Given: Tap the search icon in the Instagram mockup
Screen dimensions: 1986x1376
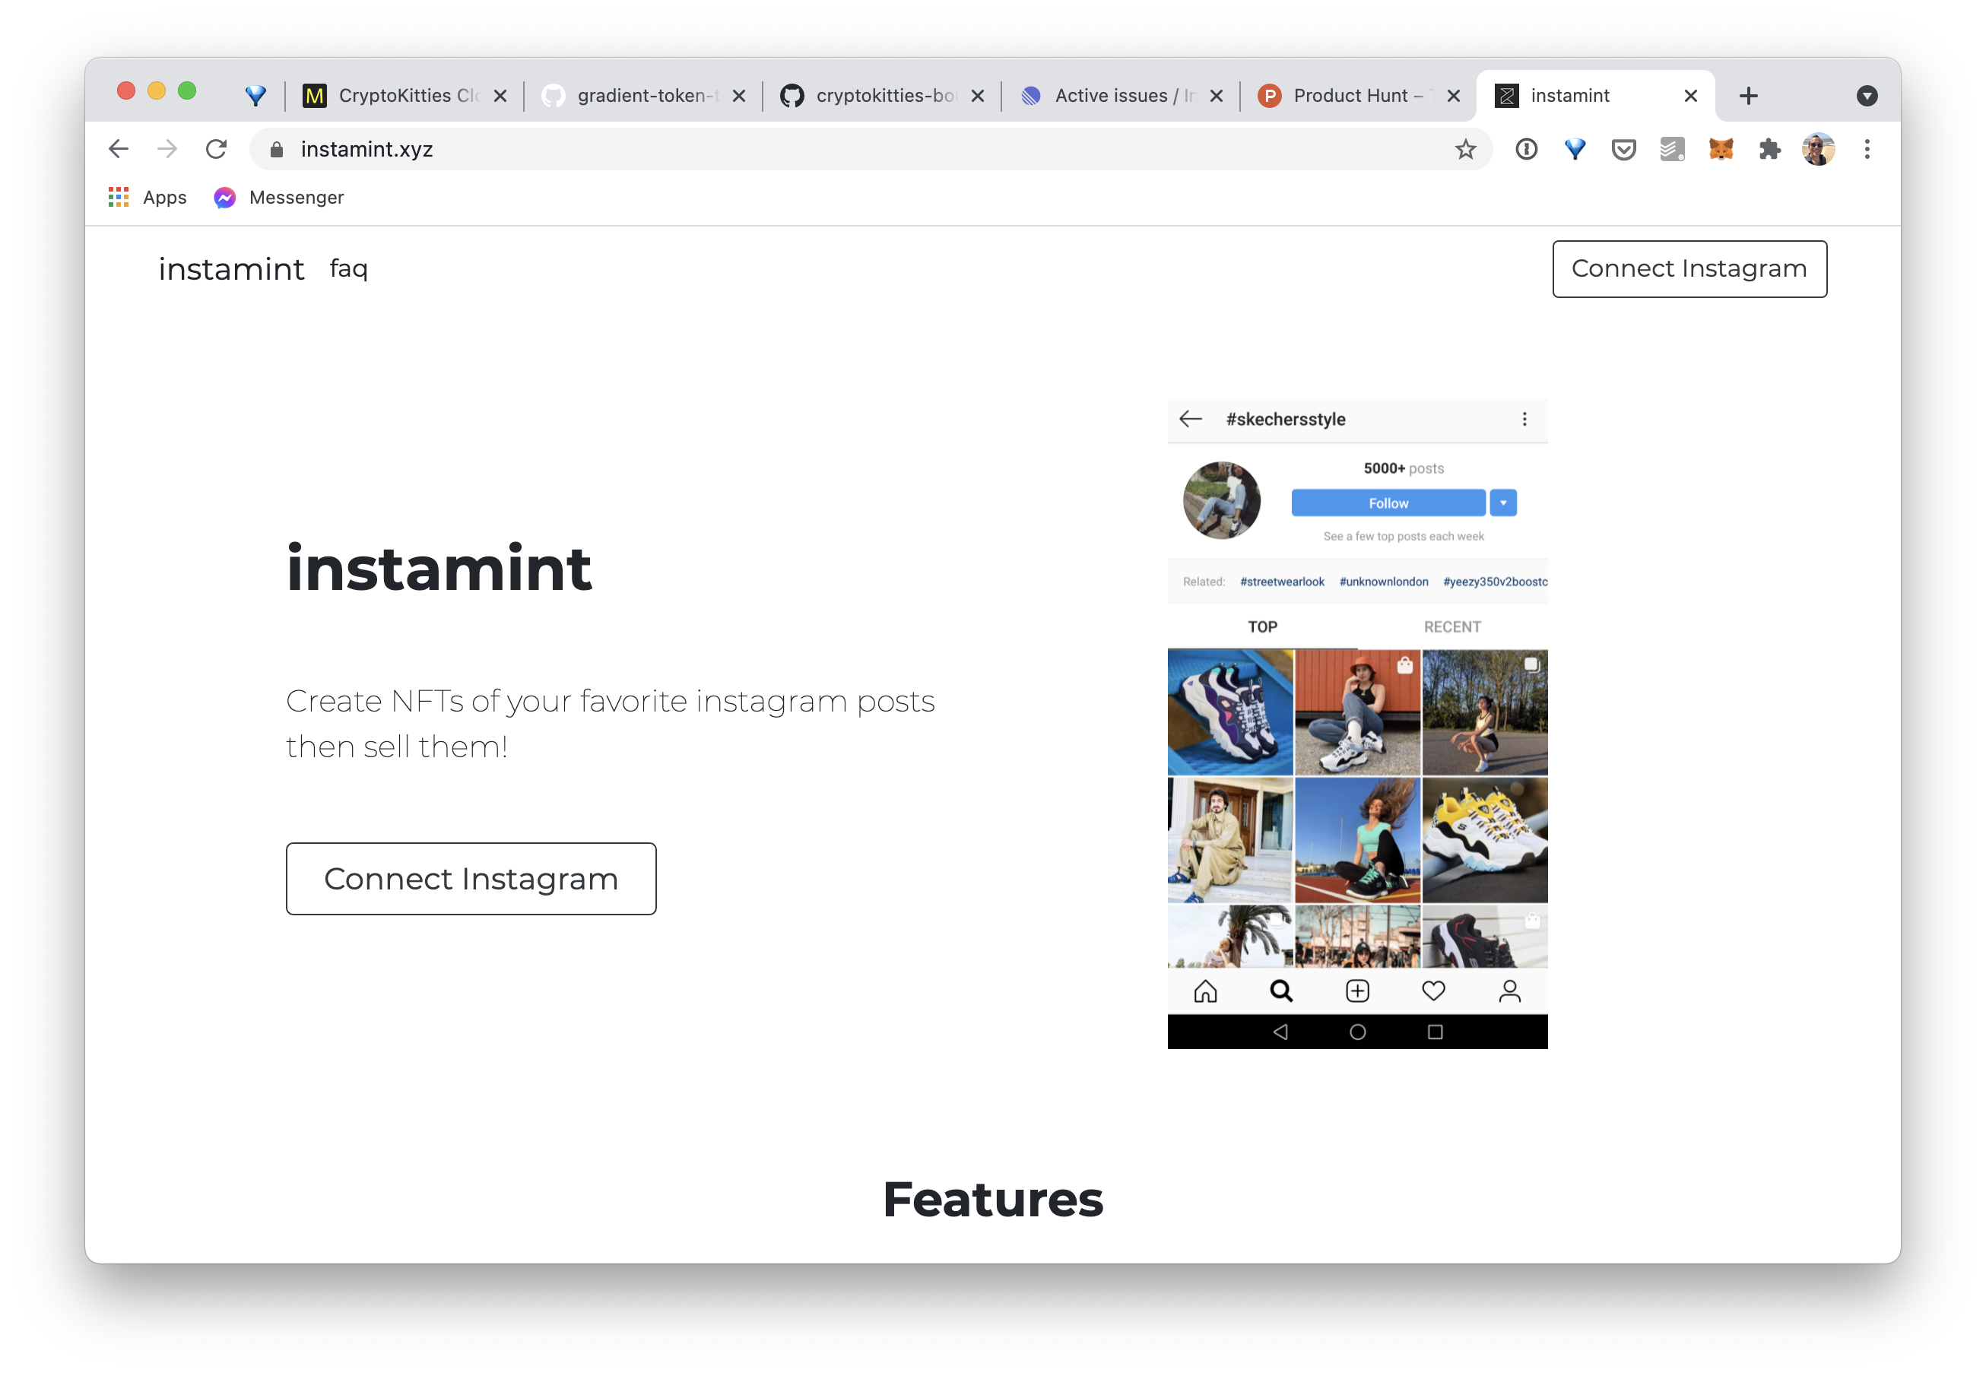Looking at the screenshot, I should tap(1280, 991).
